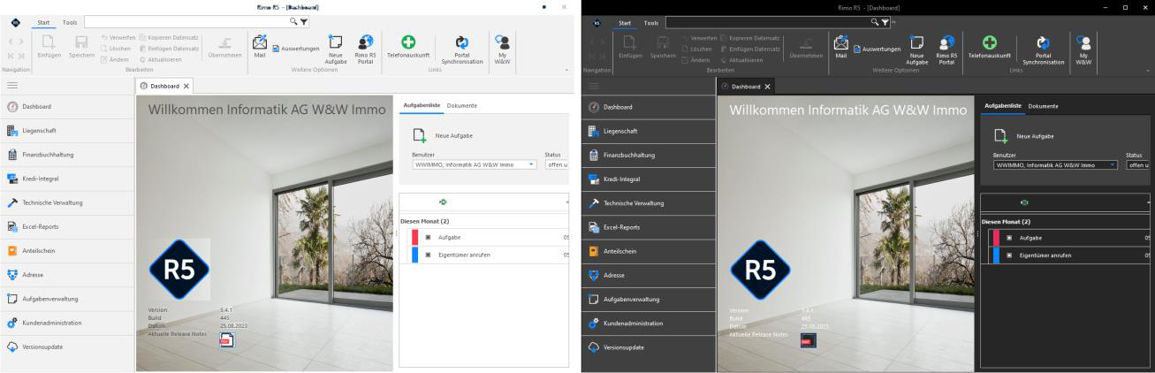Open My W&W in the light window
1155x373 pixels.
(502, 50)
